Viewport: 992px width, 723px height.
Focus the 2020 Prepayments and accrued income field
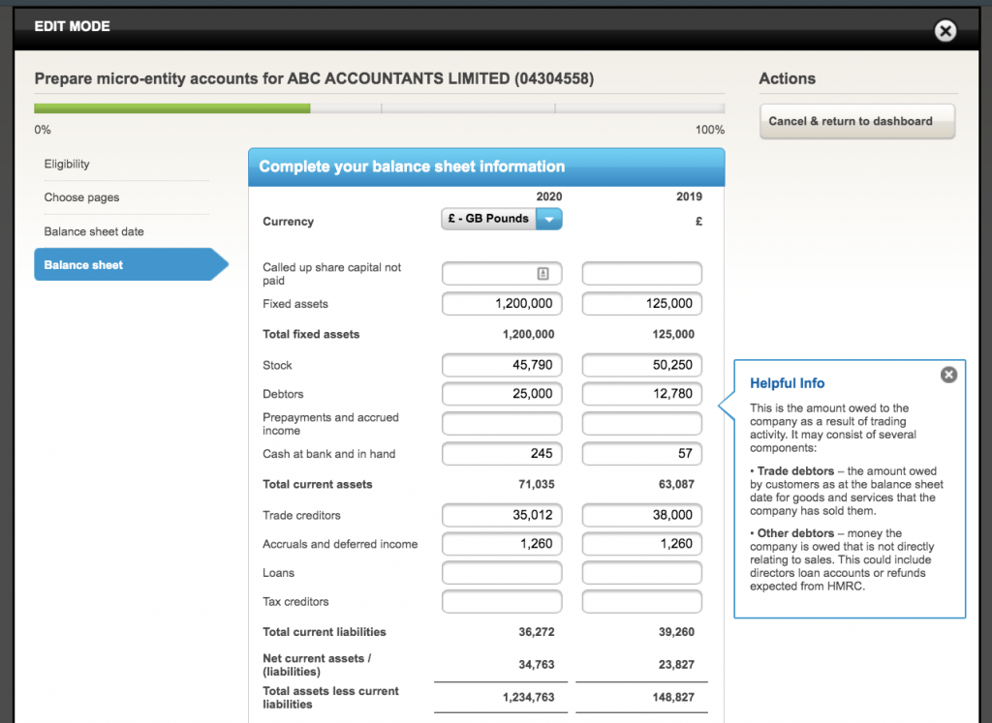pos(501,424)
